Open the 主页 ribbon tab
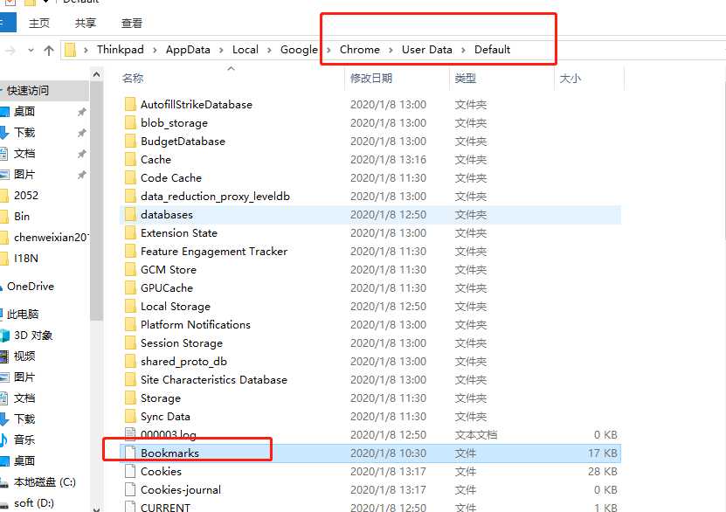Screen dimensions: 726x512 39,23
